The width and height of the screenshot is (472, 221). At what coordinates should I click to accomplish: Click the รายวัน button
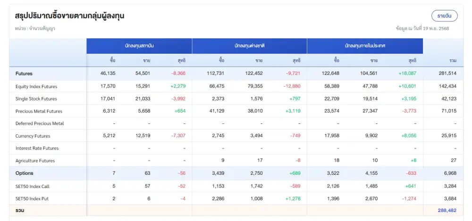pos(444,16)
